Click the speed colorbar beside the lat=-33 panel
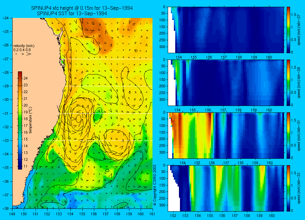 pos(288,188)
